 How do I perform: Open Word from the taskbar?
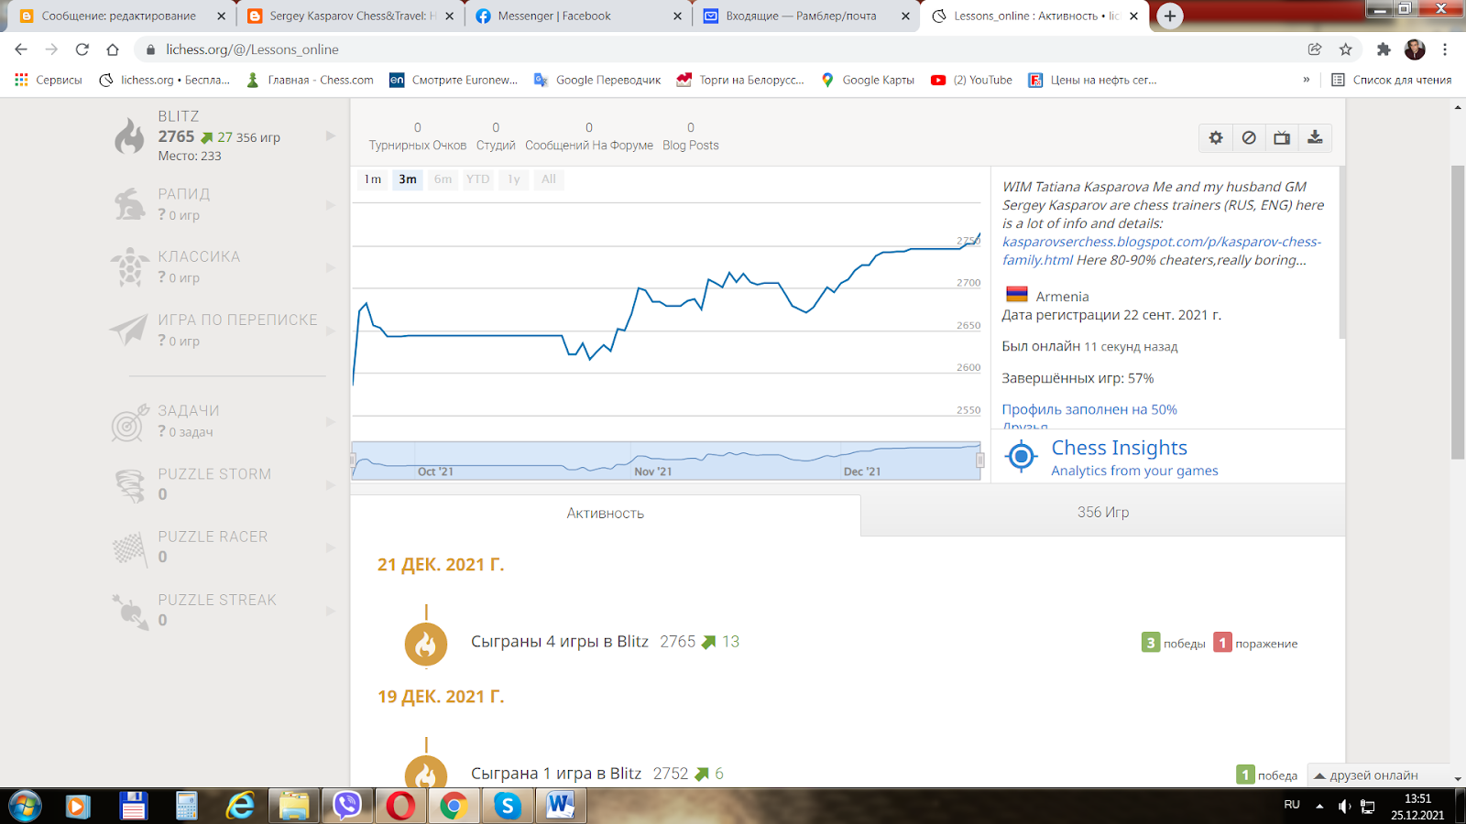pos(560,806)
